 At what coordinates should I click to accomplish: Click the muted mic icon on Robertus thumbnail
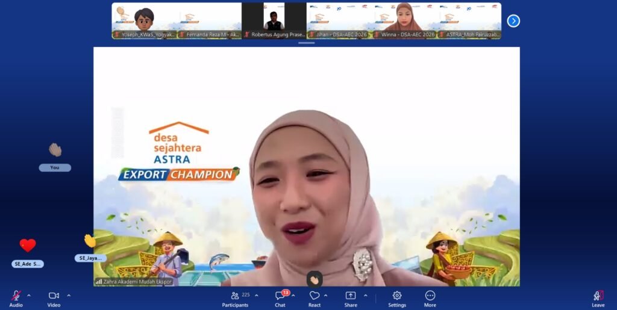tap(247, 34)
